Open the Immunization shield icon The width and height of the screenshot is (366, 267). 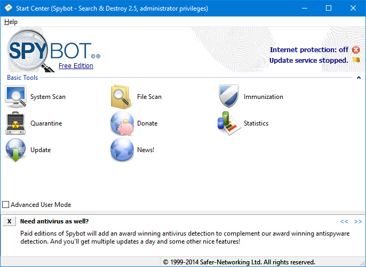228,96
